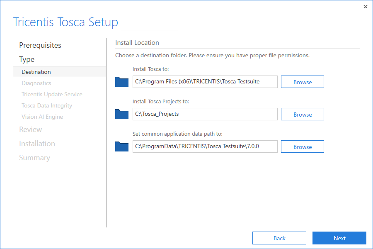Select Tricentis Update Service in sidebar
Viewport: 373px width, 249px height.
[x=52, y=94]
